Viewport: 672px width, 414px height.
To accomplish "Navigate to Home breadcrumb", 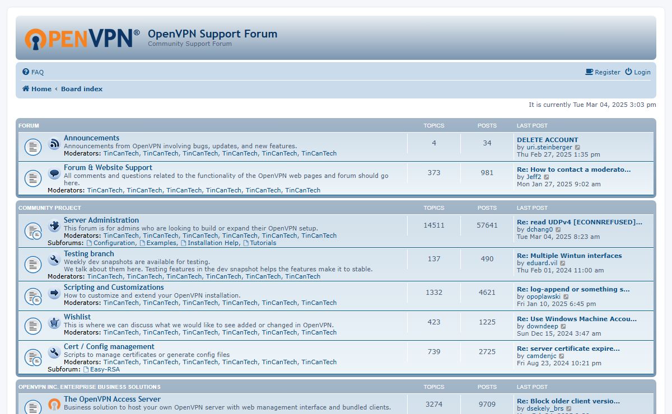I will point(37,89).
